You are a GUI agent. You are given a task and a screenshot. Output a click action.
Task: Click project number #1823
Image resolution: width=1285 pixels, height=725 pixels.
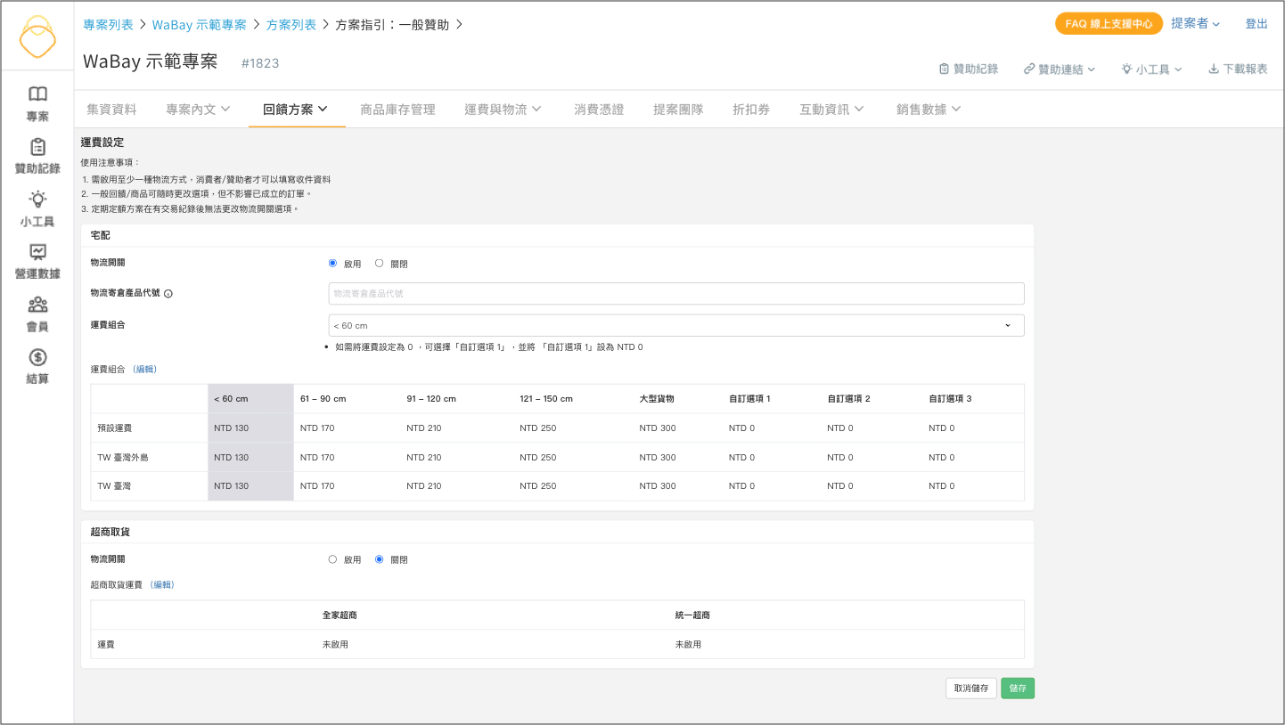tap(260, 63)
